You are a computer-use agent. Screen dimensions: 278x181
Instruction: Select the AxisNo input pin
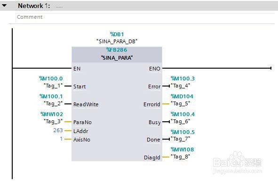click(82, 140)
